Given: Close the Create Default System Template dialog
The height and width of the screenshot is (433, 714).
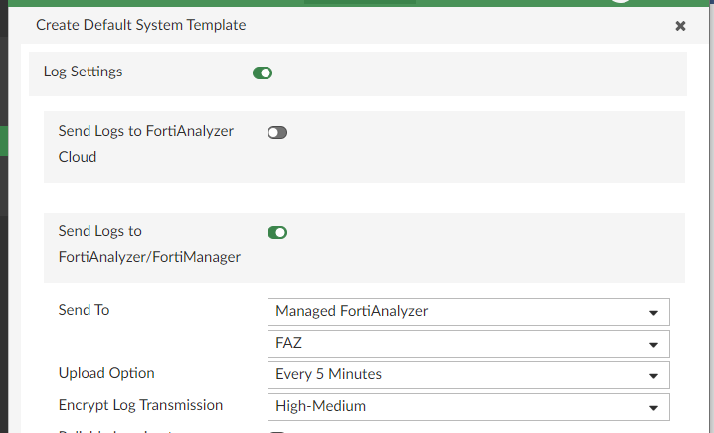Looking at the screenshot, I should point(680,26).
